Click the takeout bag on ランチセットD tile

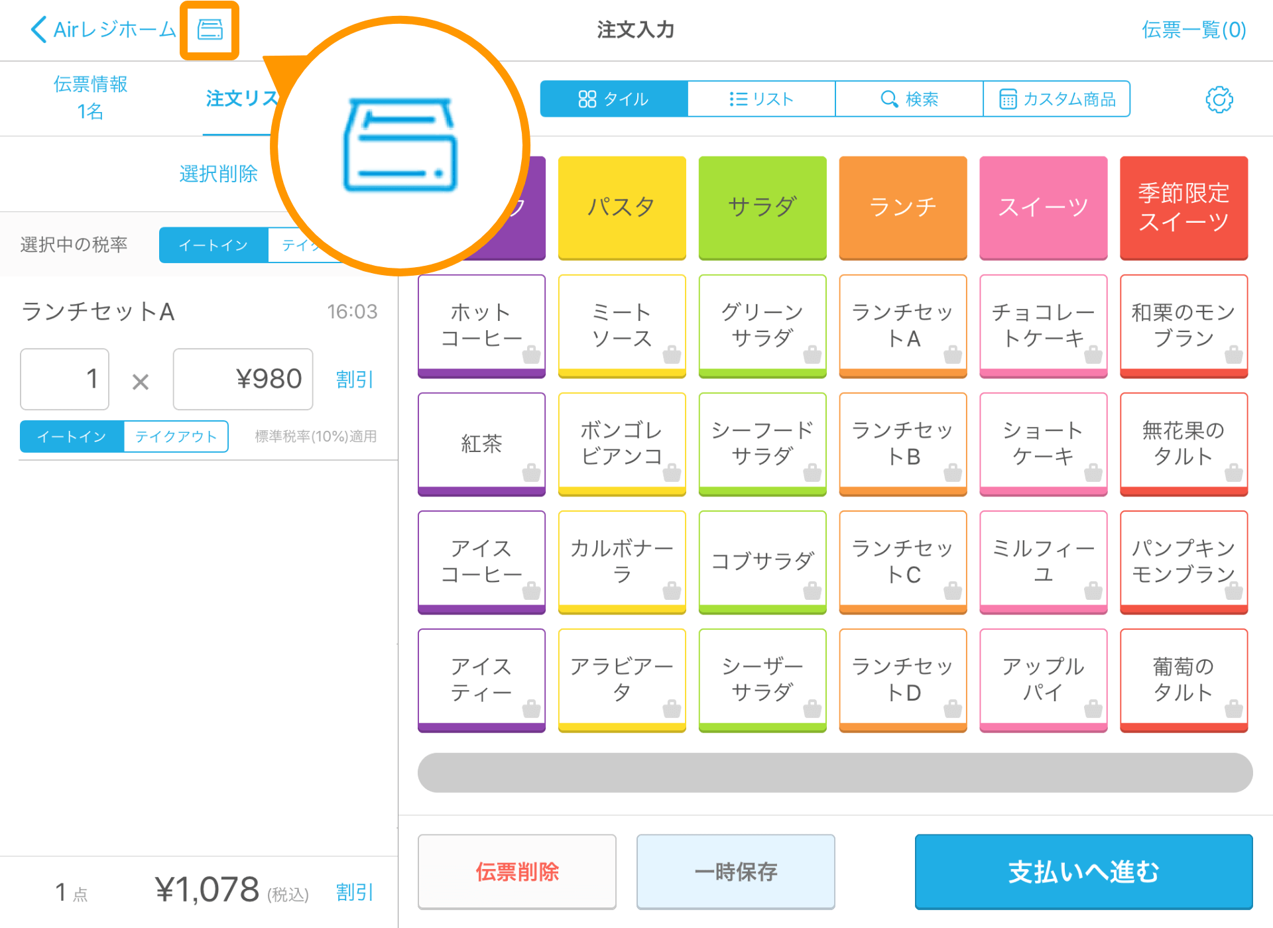953,709
